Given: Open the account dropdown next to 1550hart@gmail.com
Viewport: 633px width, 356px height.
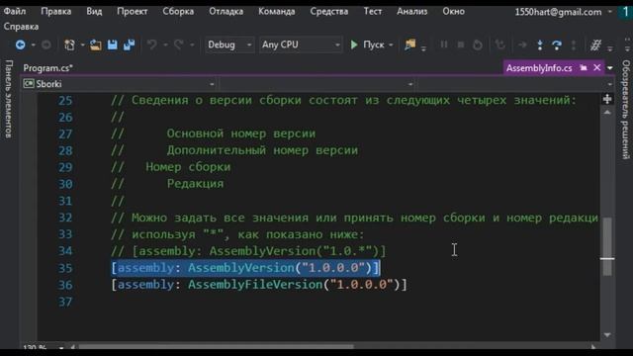Looking at the screenshot, I should click(x=610, y=12).
